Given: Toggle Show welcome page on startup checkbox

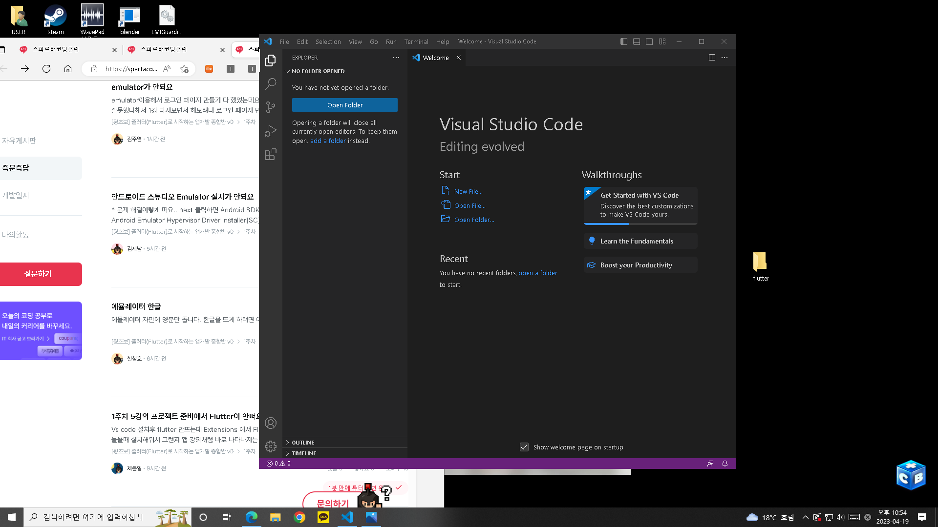Looking at the screenshot, I should (x=524, y=447).
